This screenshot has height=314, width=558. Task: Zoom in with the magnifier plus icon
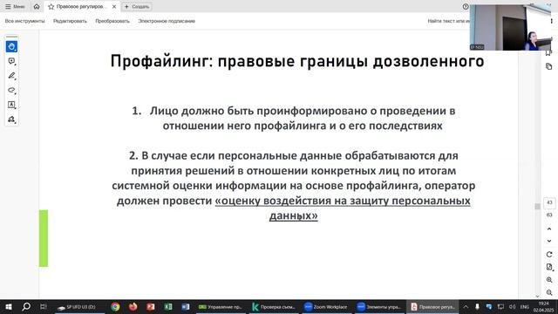coord(549,280)
